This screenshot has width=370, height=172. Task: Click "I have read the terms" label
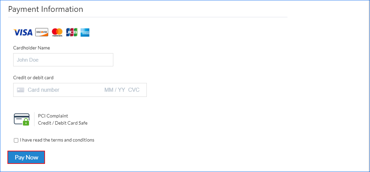click(x=57, y=140)
